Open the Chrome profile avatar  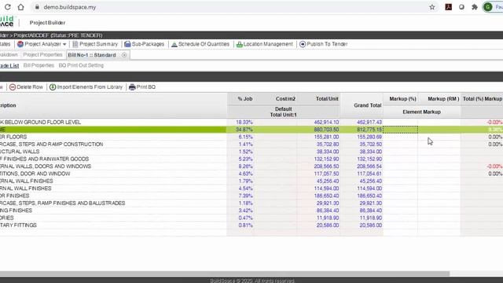click(x=487, y=7)
